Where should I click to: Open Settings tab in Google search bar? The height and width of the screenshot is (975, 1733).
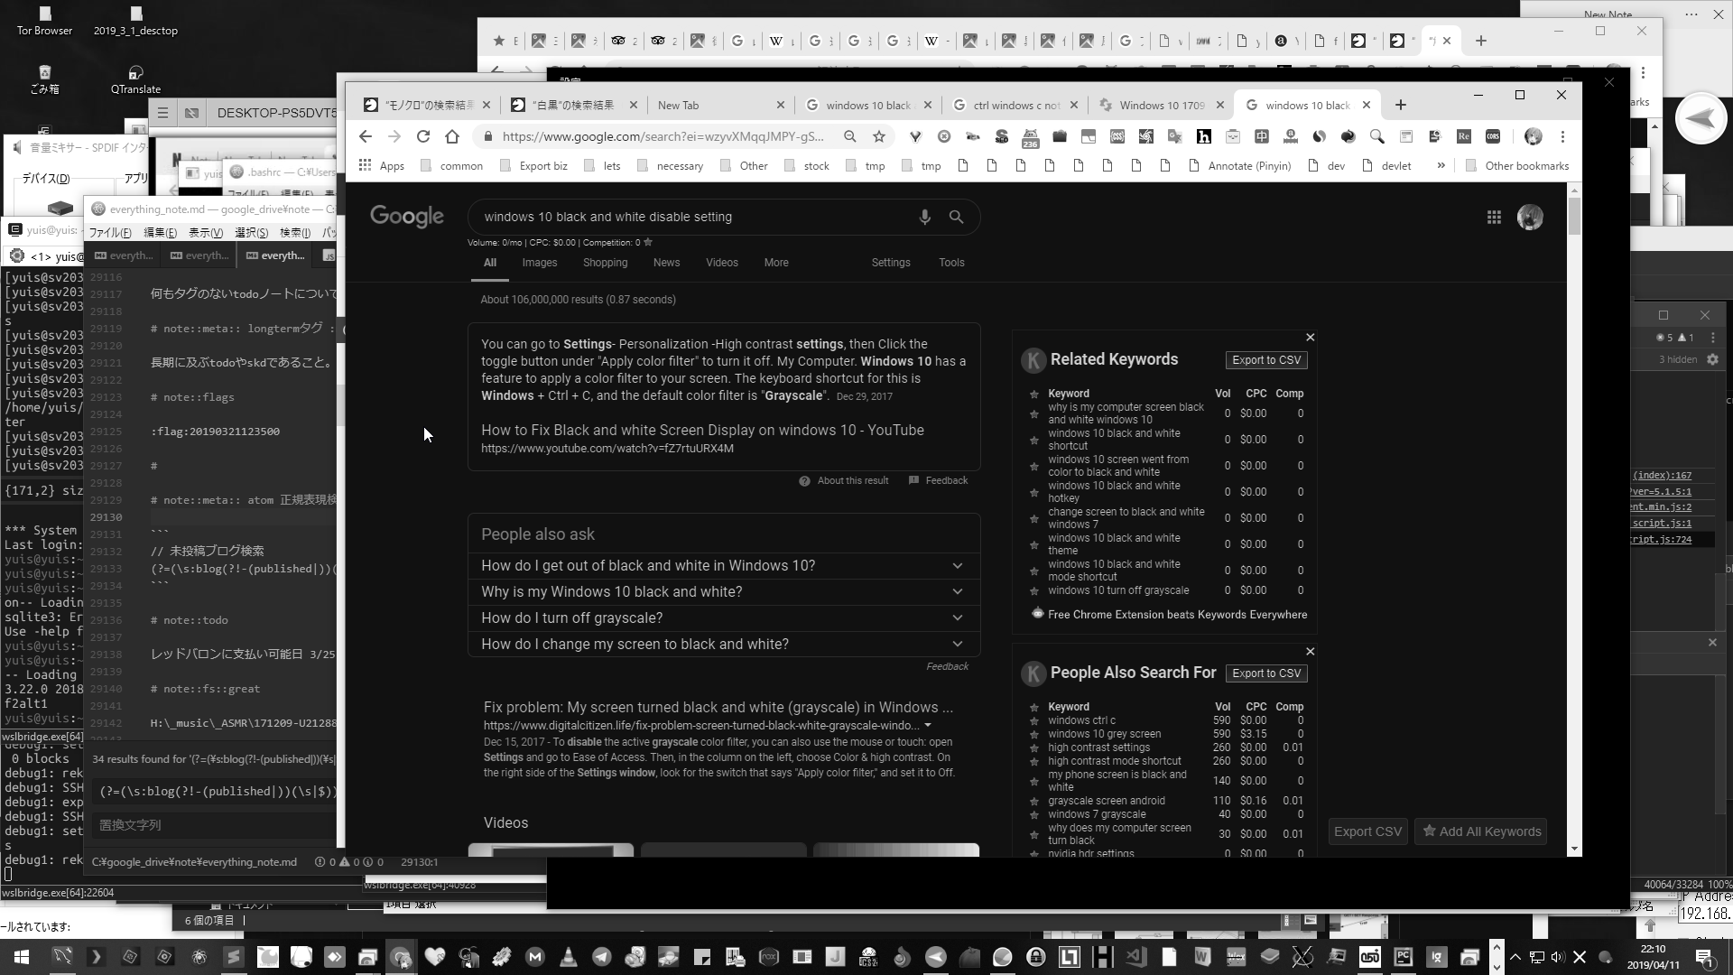click(889, 262)
